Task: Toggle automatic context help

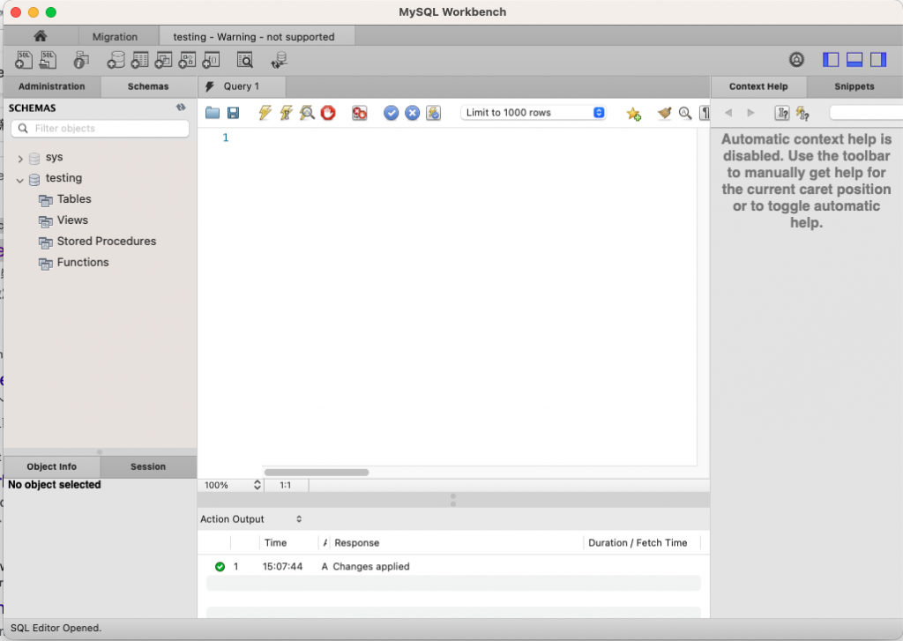Action: 802,113
